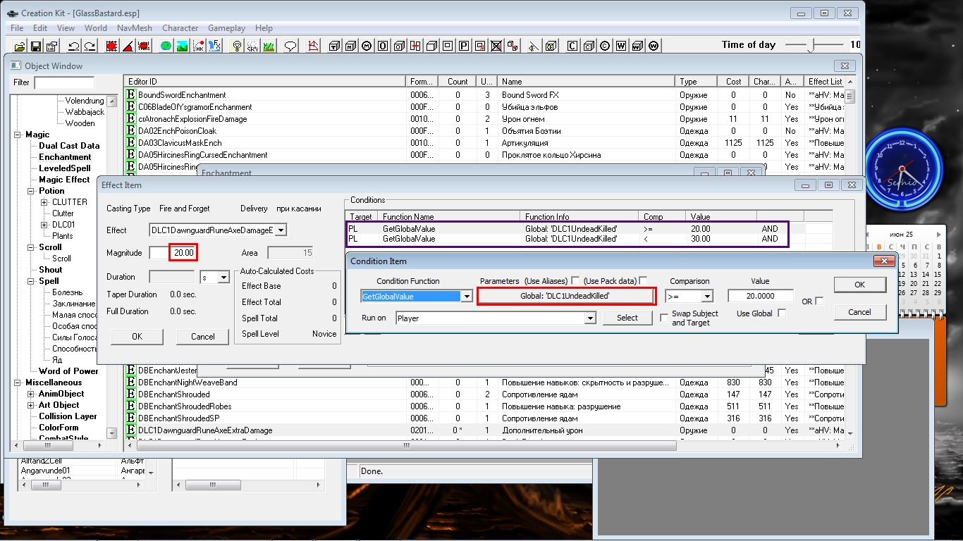Screen dimensions: 963x541
Task: Check the Swap Subject and Target box
Action: (x=664, y=318)
